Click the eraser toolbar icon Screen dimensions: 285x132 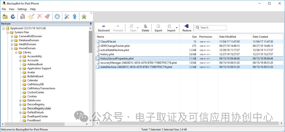[47, 17]
